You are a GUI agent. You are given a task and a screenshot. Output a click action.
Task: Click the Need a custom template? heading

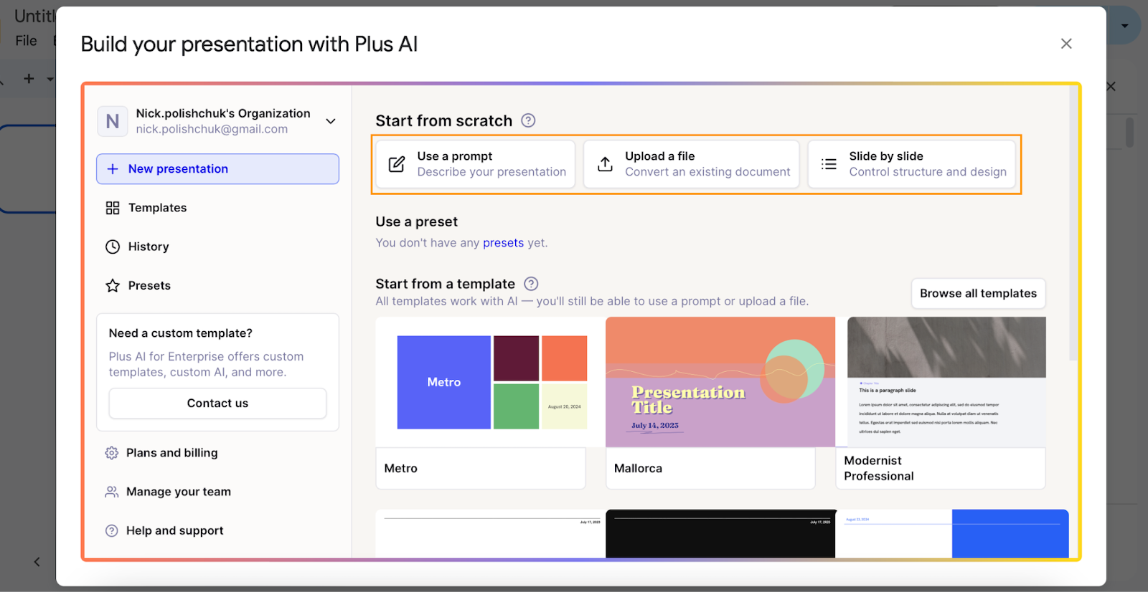181,333
